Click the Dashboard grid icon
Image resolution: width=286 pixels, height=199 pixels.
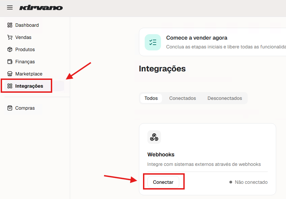click(x=10, y=25)
